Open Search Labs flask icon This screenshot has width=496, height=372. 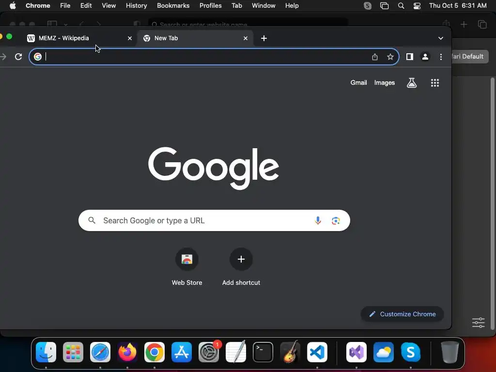click(x=412, y=83)
